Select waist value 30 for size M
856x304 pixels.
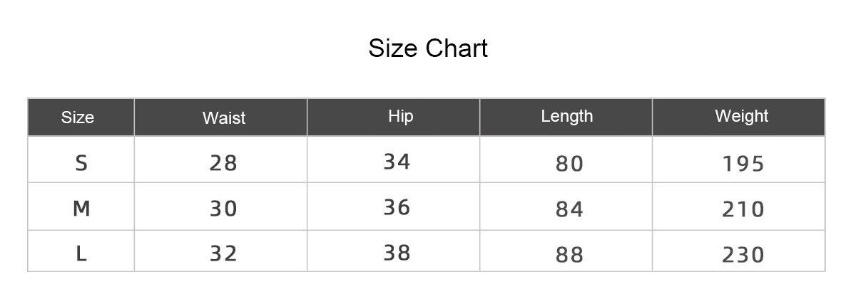(223, 209)
